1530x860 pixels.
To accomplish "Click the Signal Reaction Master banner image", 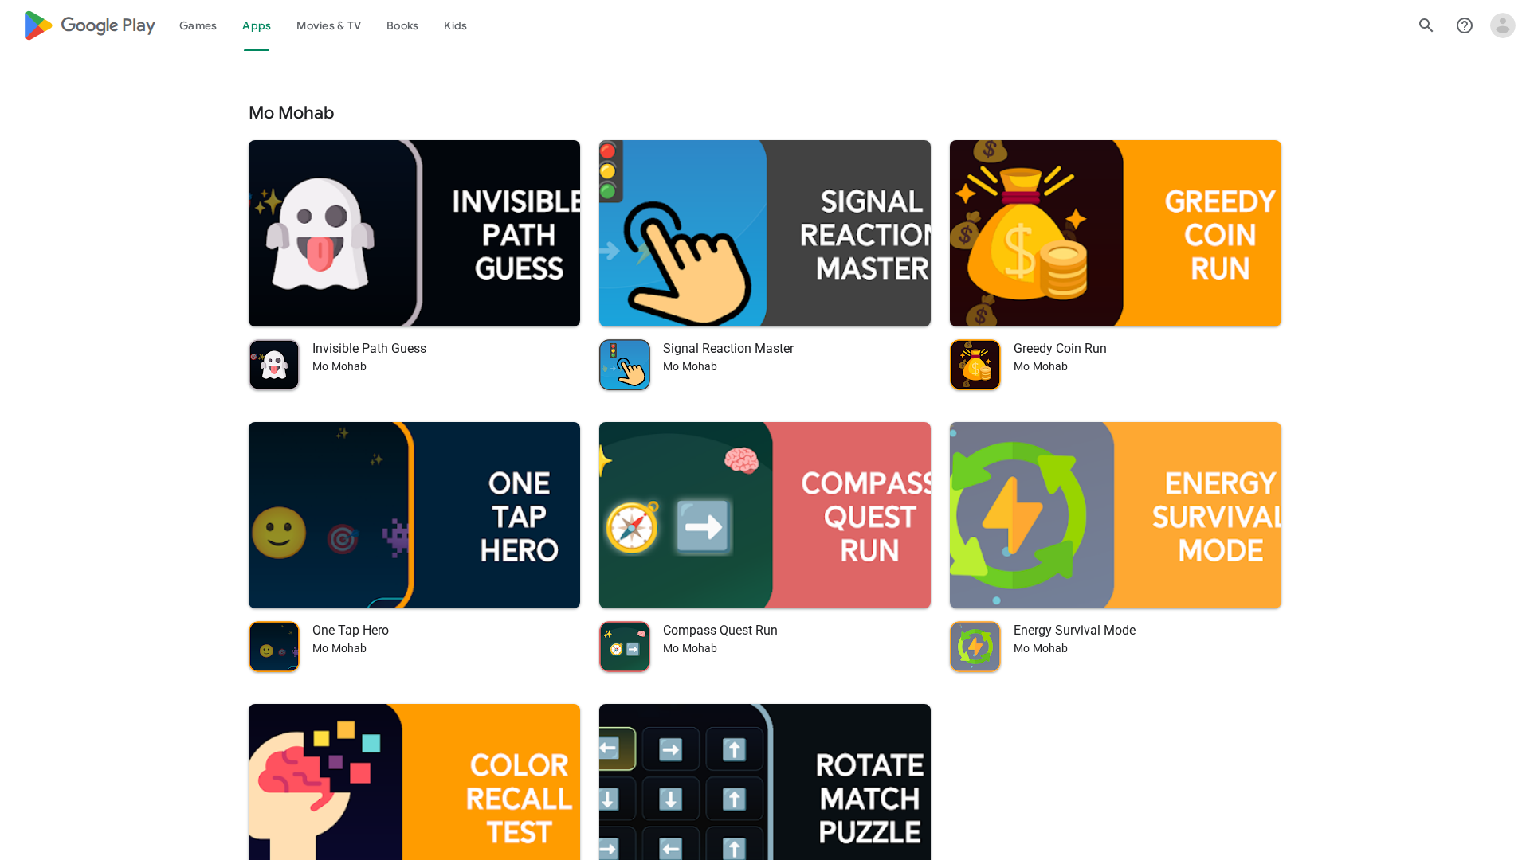I will (x=765, y=233).
